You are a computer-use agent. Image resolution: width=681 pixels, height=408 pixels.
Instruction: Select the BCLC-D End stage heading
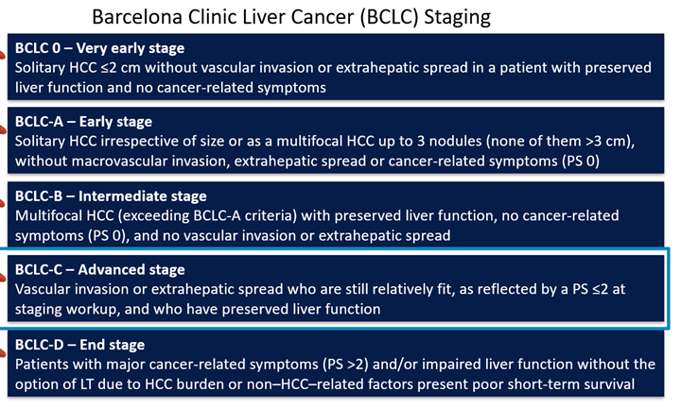[79, 345]
